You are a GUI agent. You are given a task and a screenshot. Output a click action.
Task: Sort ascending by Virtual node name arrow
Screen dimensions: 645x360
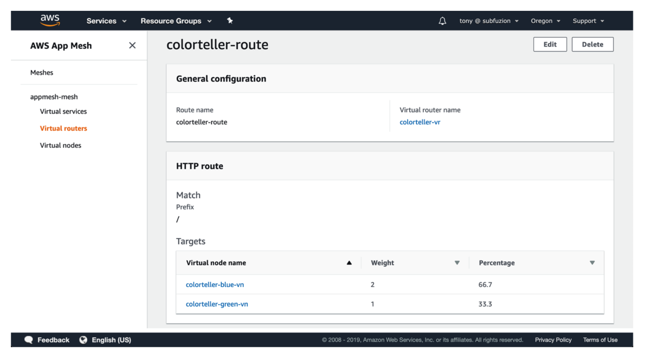click(349, 263)
